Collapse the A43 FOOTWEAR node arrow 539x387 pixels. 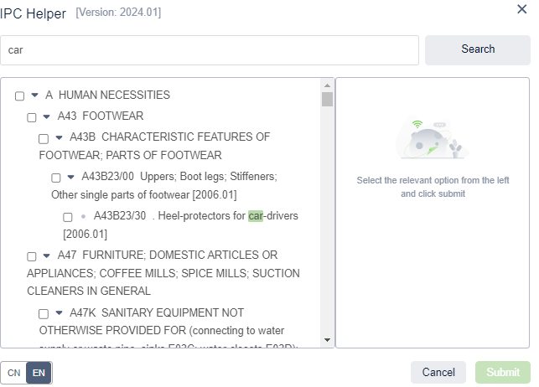pos(47,116)
